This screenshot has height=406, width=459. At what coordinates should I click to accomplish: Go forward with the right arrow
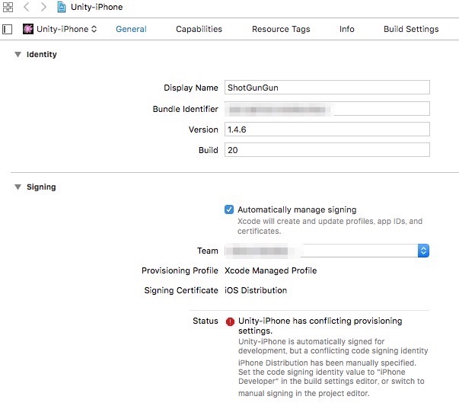43,7
